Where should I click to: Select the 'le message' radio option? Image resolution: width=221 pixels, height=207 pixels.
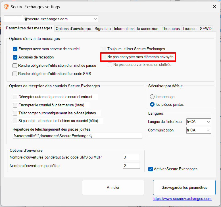pyautogui.click(x=152, y=97)
